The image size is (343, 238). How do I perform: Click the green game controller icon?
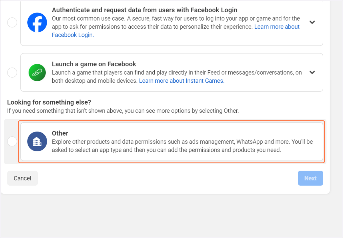tap(37, 73)
